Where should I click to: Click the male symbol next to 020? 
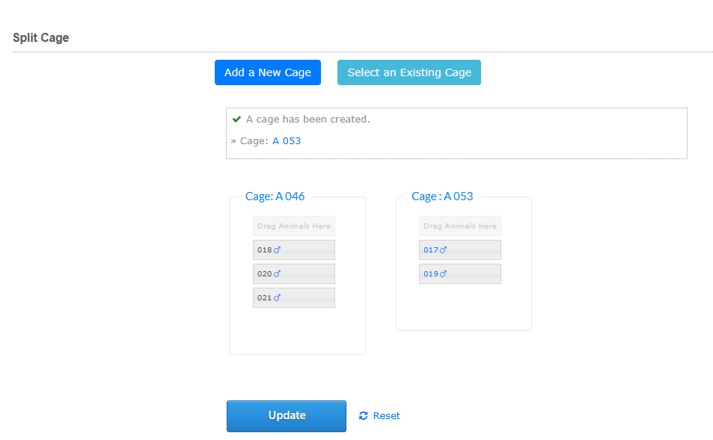(277, 274)
